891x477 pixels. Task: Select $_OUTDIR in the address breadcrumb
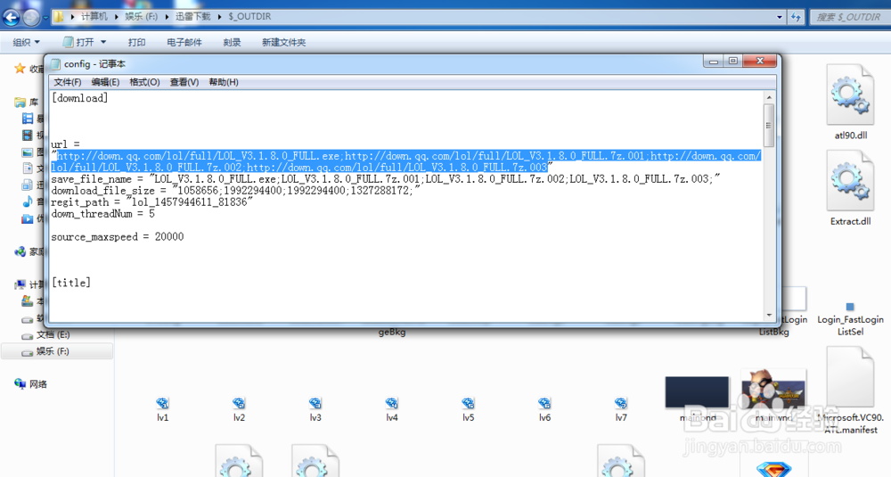[x=250, y=16]
